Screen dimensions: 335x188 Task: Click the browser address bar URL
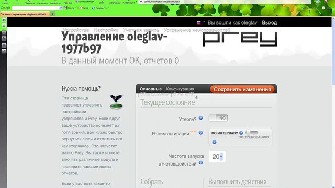pyautogui.click(x=162, y=1)
